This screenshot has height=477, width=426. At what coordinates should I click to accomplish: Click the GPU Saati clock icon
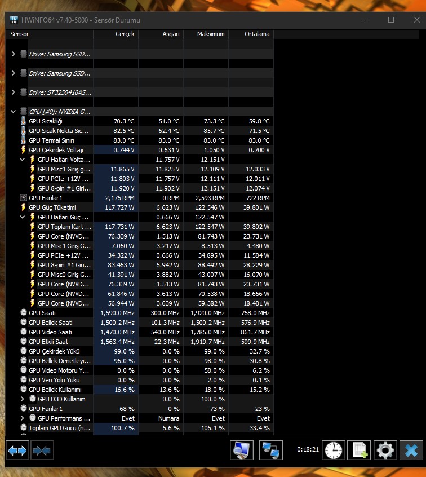24,312
